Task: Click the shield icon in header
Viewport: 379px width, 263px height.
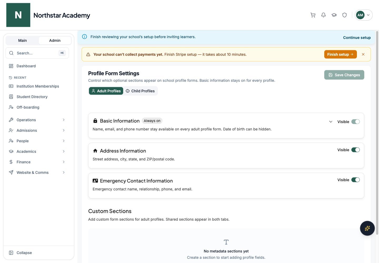Action: [345, 15]
